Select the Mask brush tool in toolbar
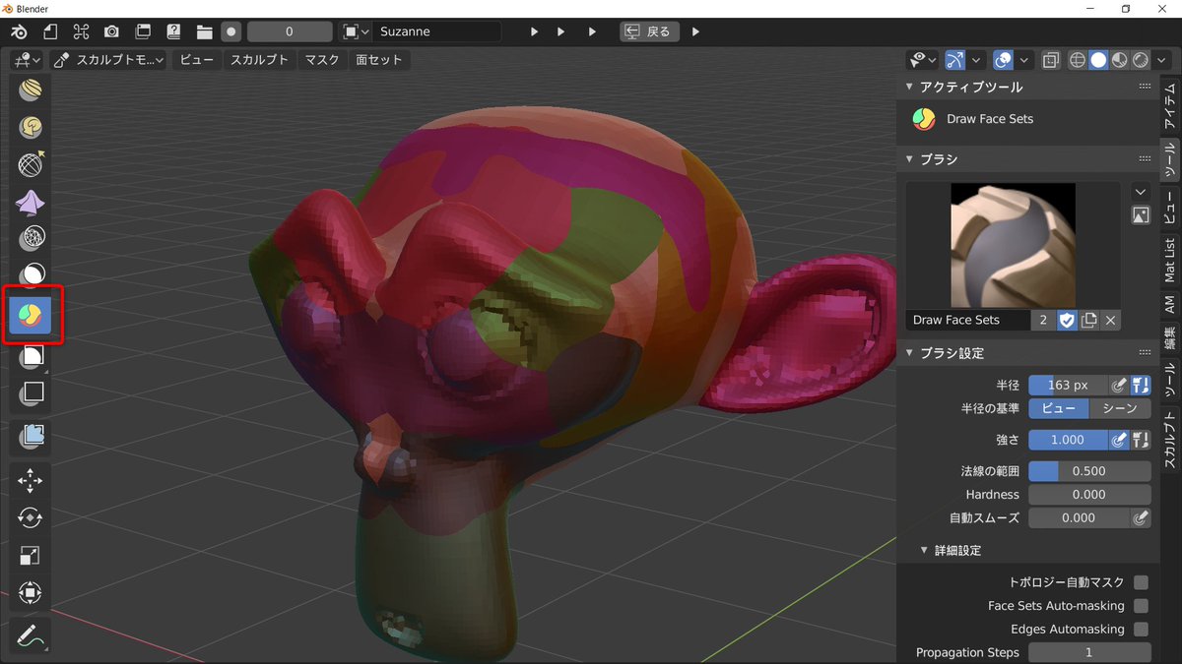Screen dimensions: 1182x664 [32, 275]
